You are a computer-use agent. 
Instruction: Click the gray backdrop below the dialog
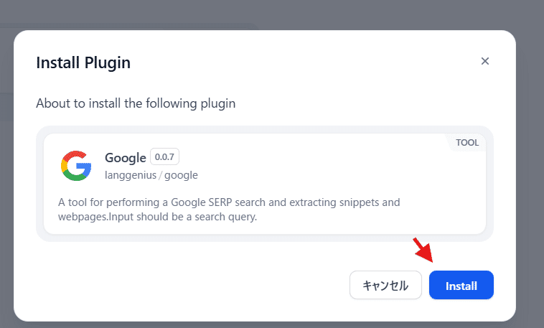click(x=273, y=324)
